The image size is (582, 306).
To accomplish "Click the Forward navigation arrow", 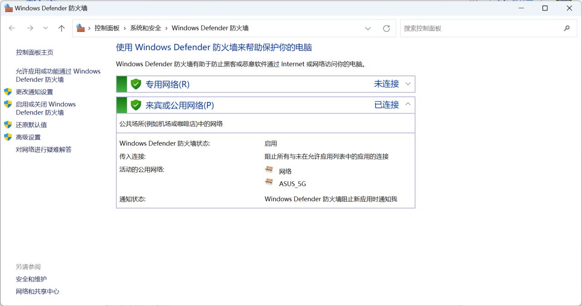I will click(x=30, y=28).
